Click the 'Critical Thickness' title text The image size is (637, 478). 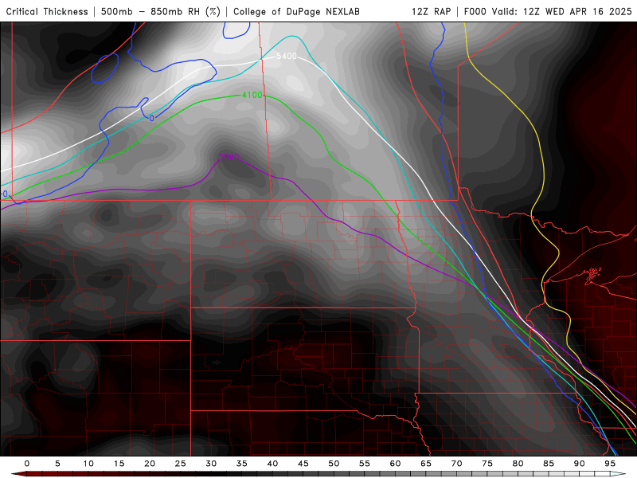[47, 11]
